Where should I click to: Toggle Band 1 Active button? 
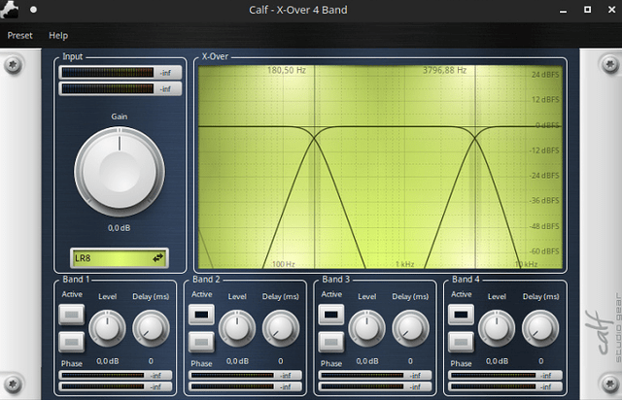pyautogui.click(x=71, y=315)
